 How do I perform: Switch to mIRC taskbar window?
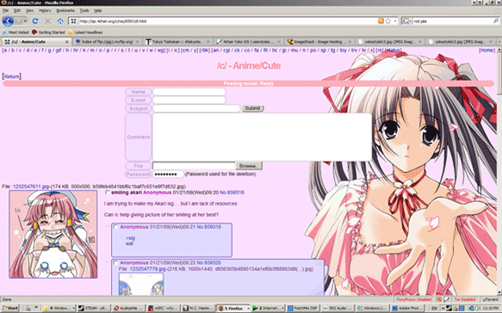[x=163, y=308]
